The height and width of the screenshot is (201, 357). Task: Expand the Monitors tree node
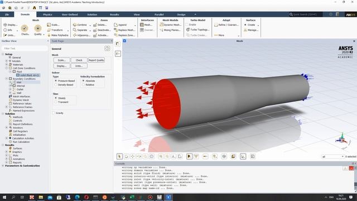tap(7, 128)
